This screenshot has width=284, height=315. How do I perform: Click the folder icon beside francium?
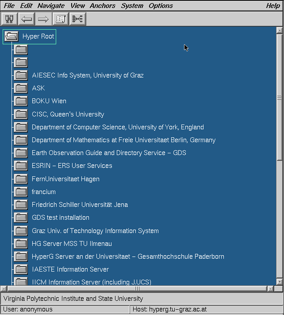[x=21, y=192]
